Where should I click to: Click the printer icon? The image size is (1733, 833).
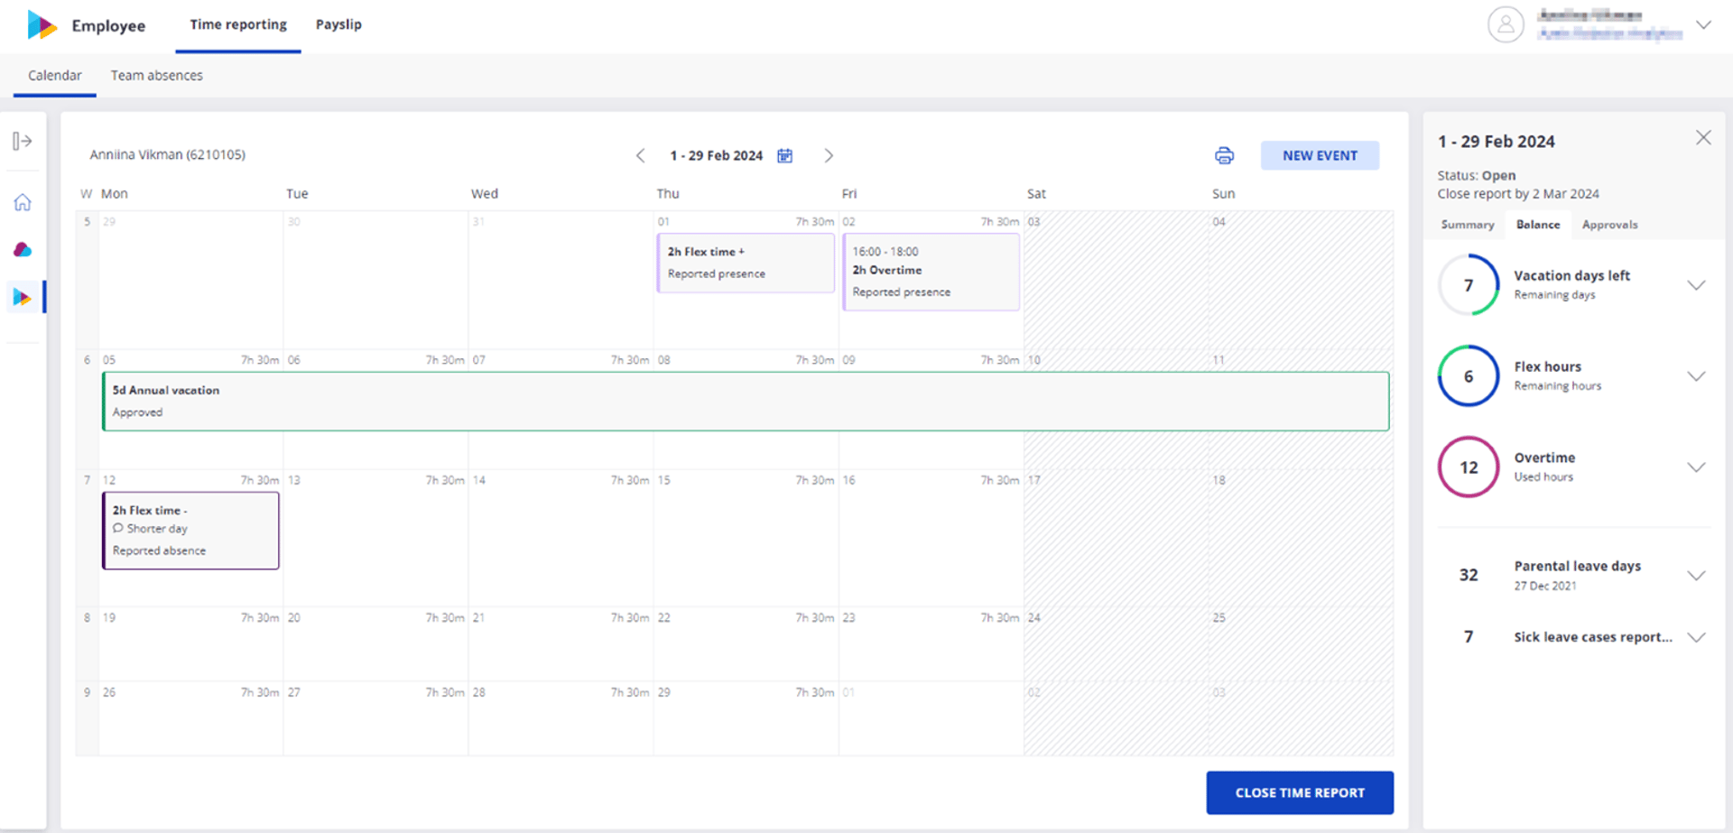tap(1224, 155)
